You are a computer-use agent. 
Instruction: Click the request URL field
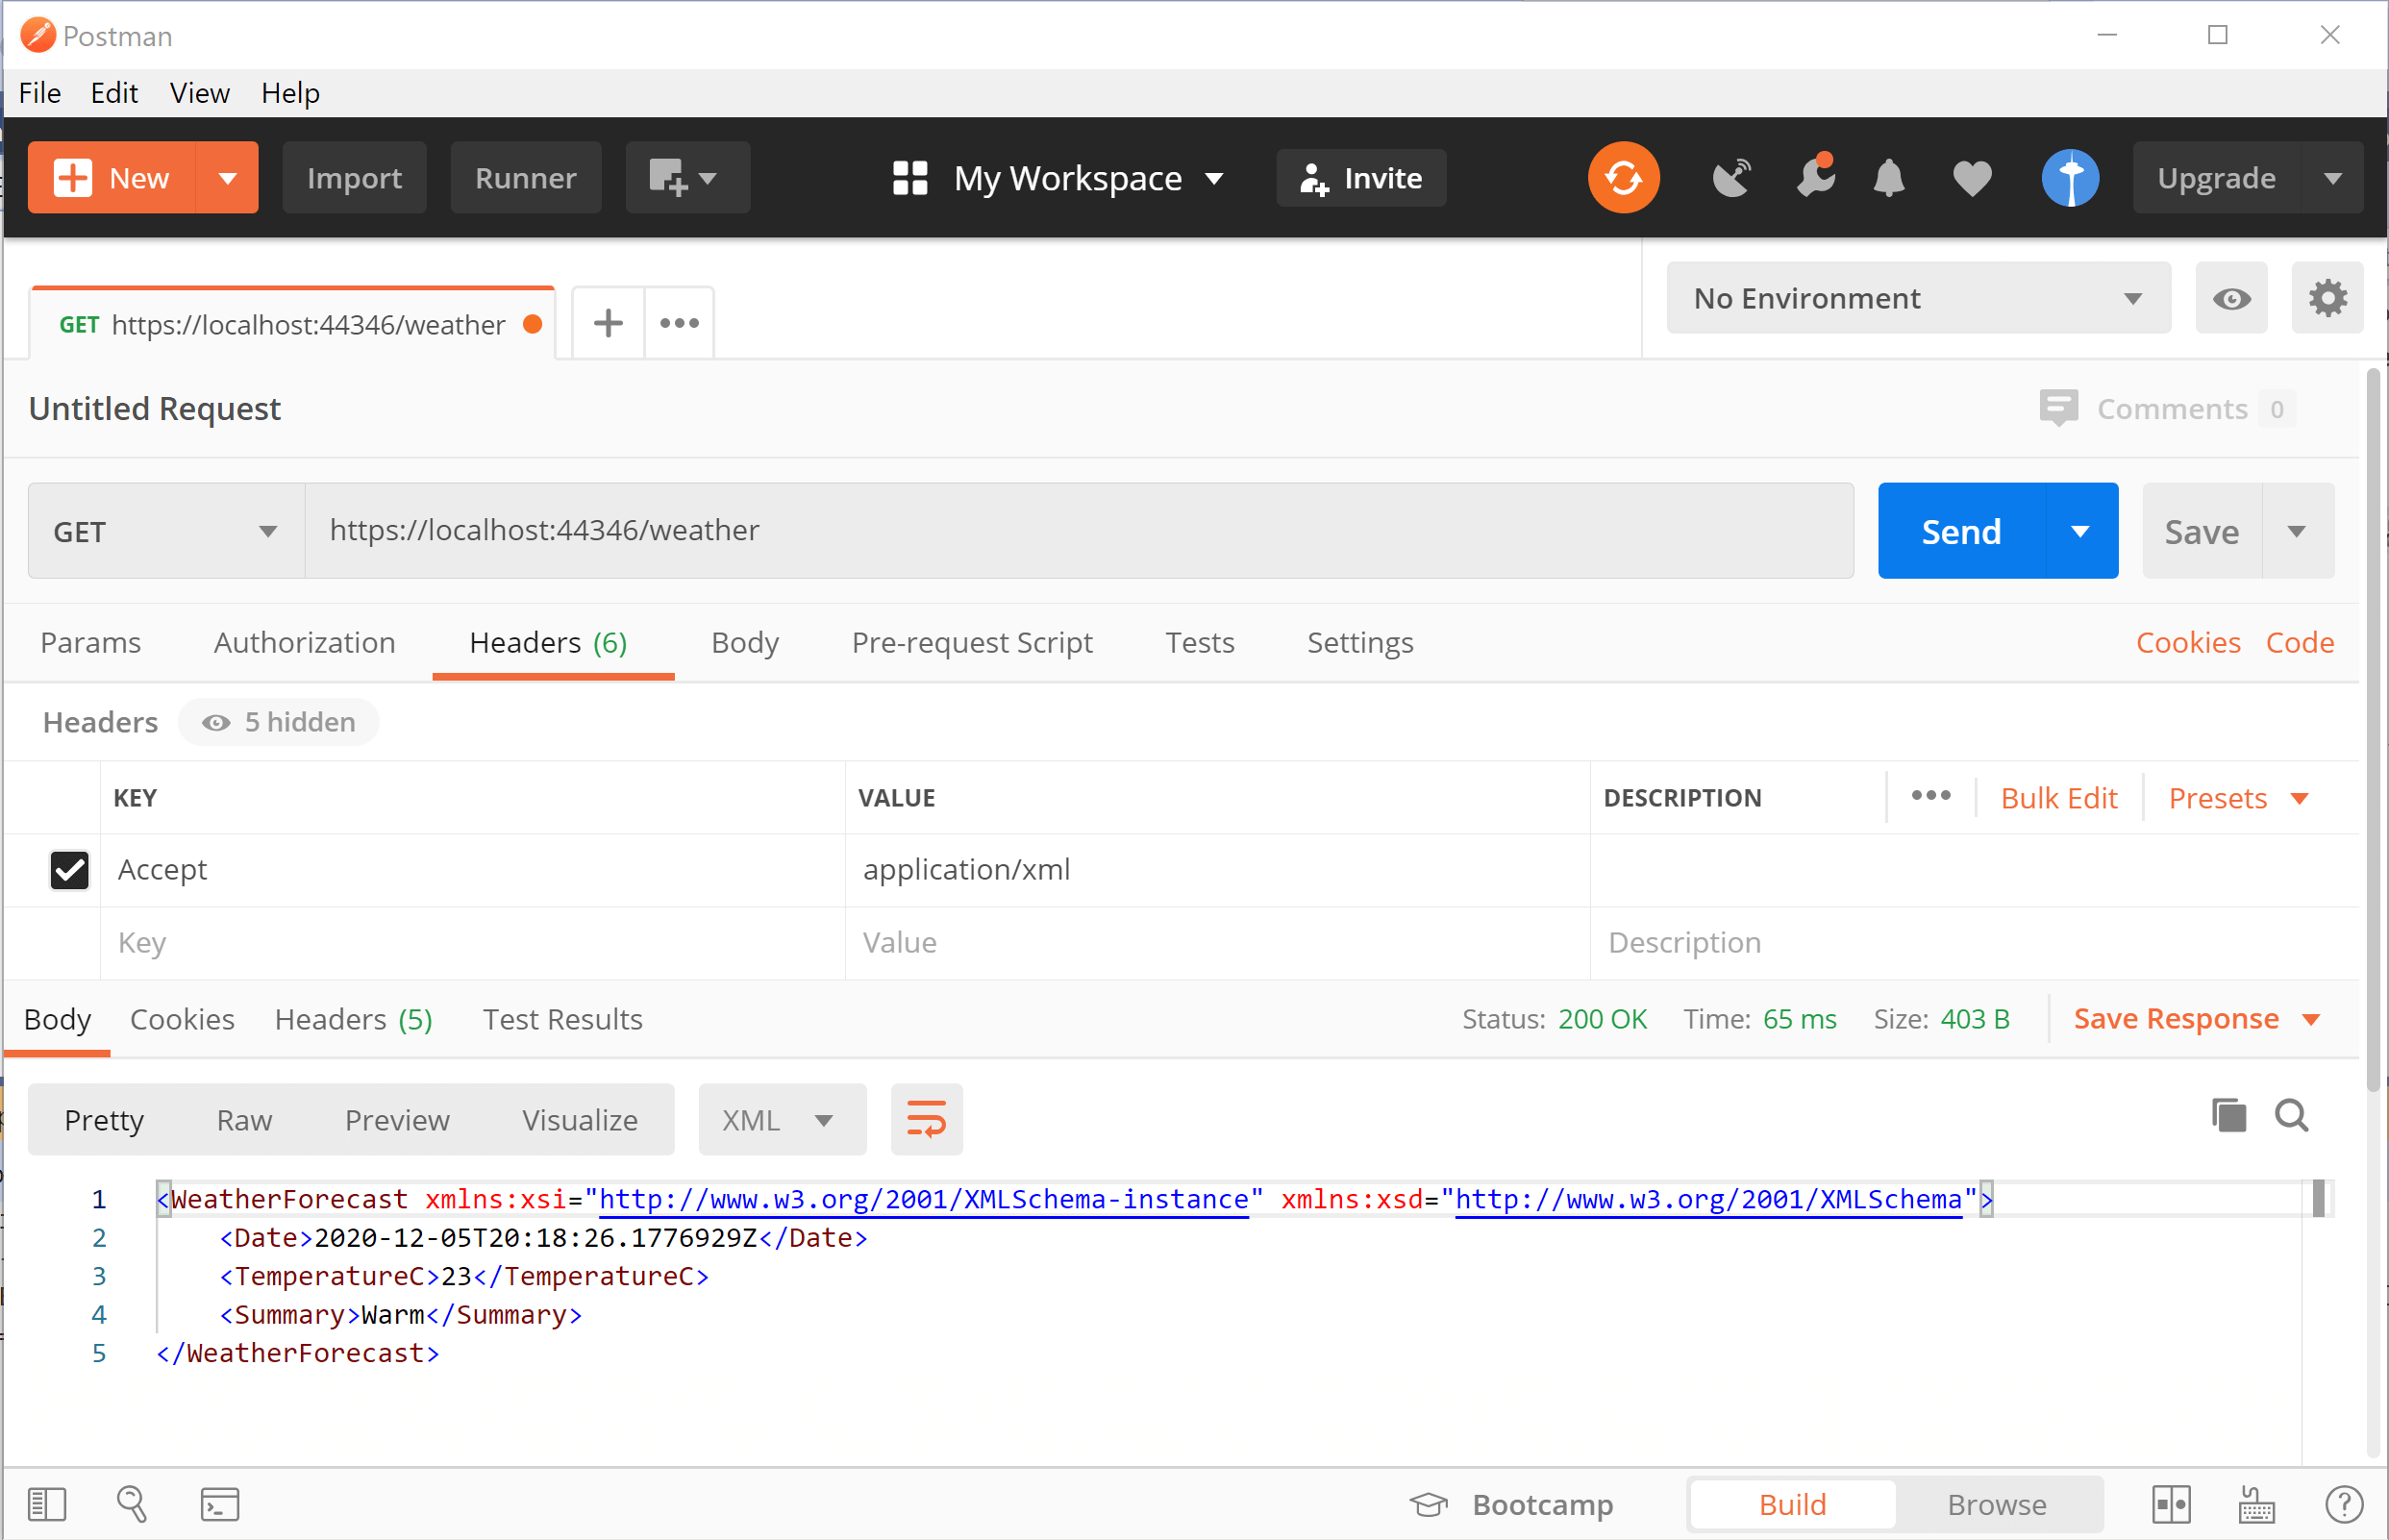click(x=1078, y=531)
